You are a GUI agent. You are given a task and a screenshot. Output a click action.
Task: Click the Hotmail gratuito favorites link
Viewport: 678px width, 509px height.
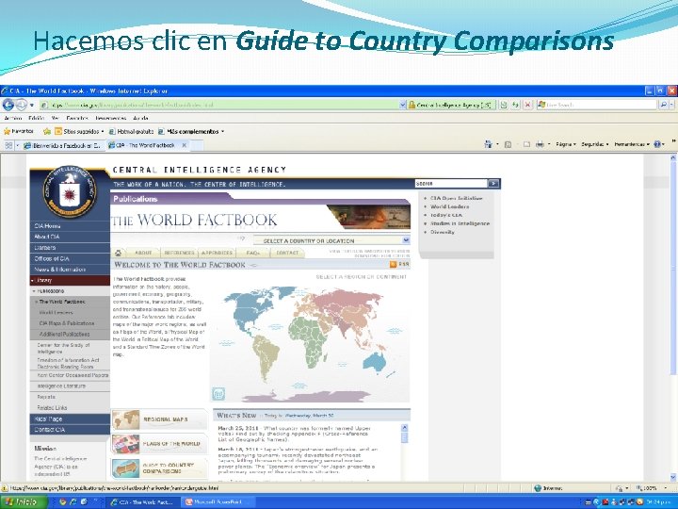[x=131, y=131]
